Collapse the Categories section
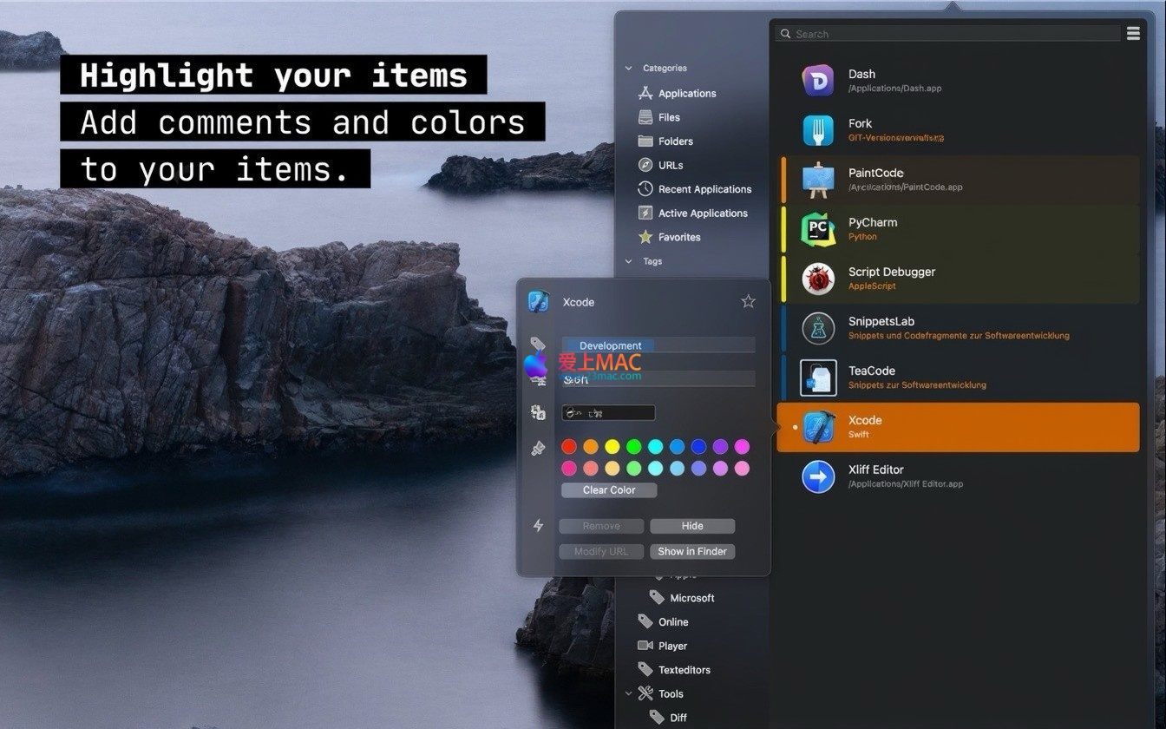This screenshot has width=1166, height=729. [x=629, y=68]
